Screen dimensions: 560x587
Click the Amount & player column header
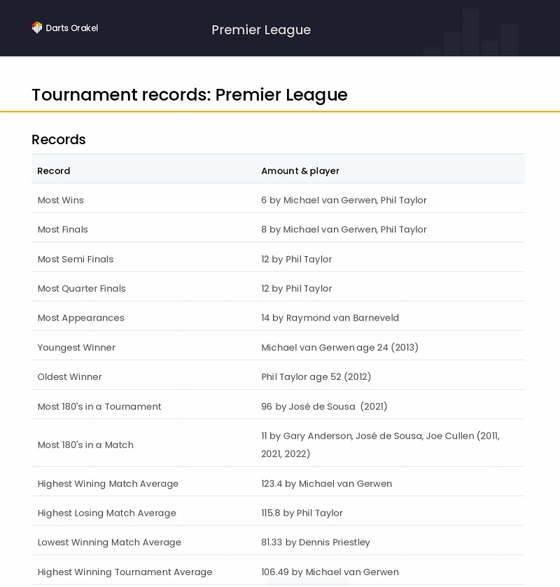[x=300, y=171]
